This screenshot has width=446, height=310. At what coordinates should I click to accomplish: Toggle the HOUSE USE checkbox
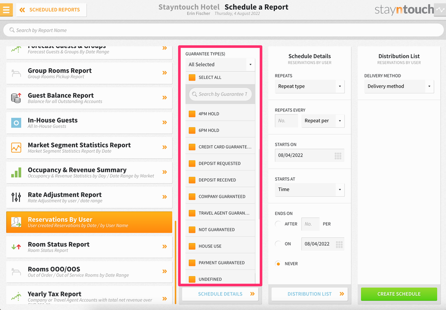point(192,246)
